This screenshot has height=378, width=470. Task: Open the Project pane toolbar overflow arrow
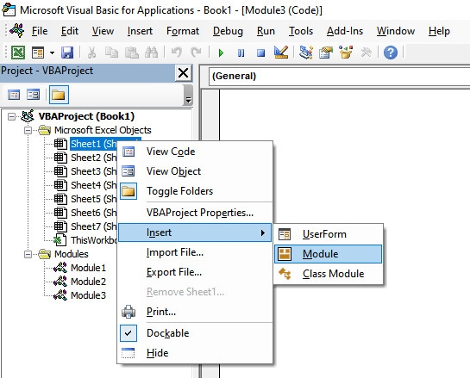(188, 96)
